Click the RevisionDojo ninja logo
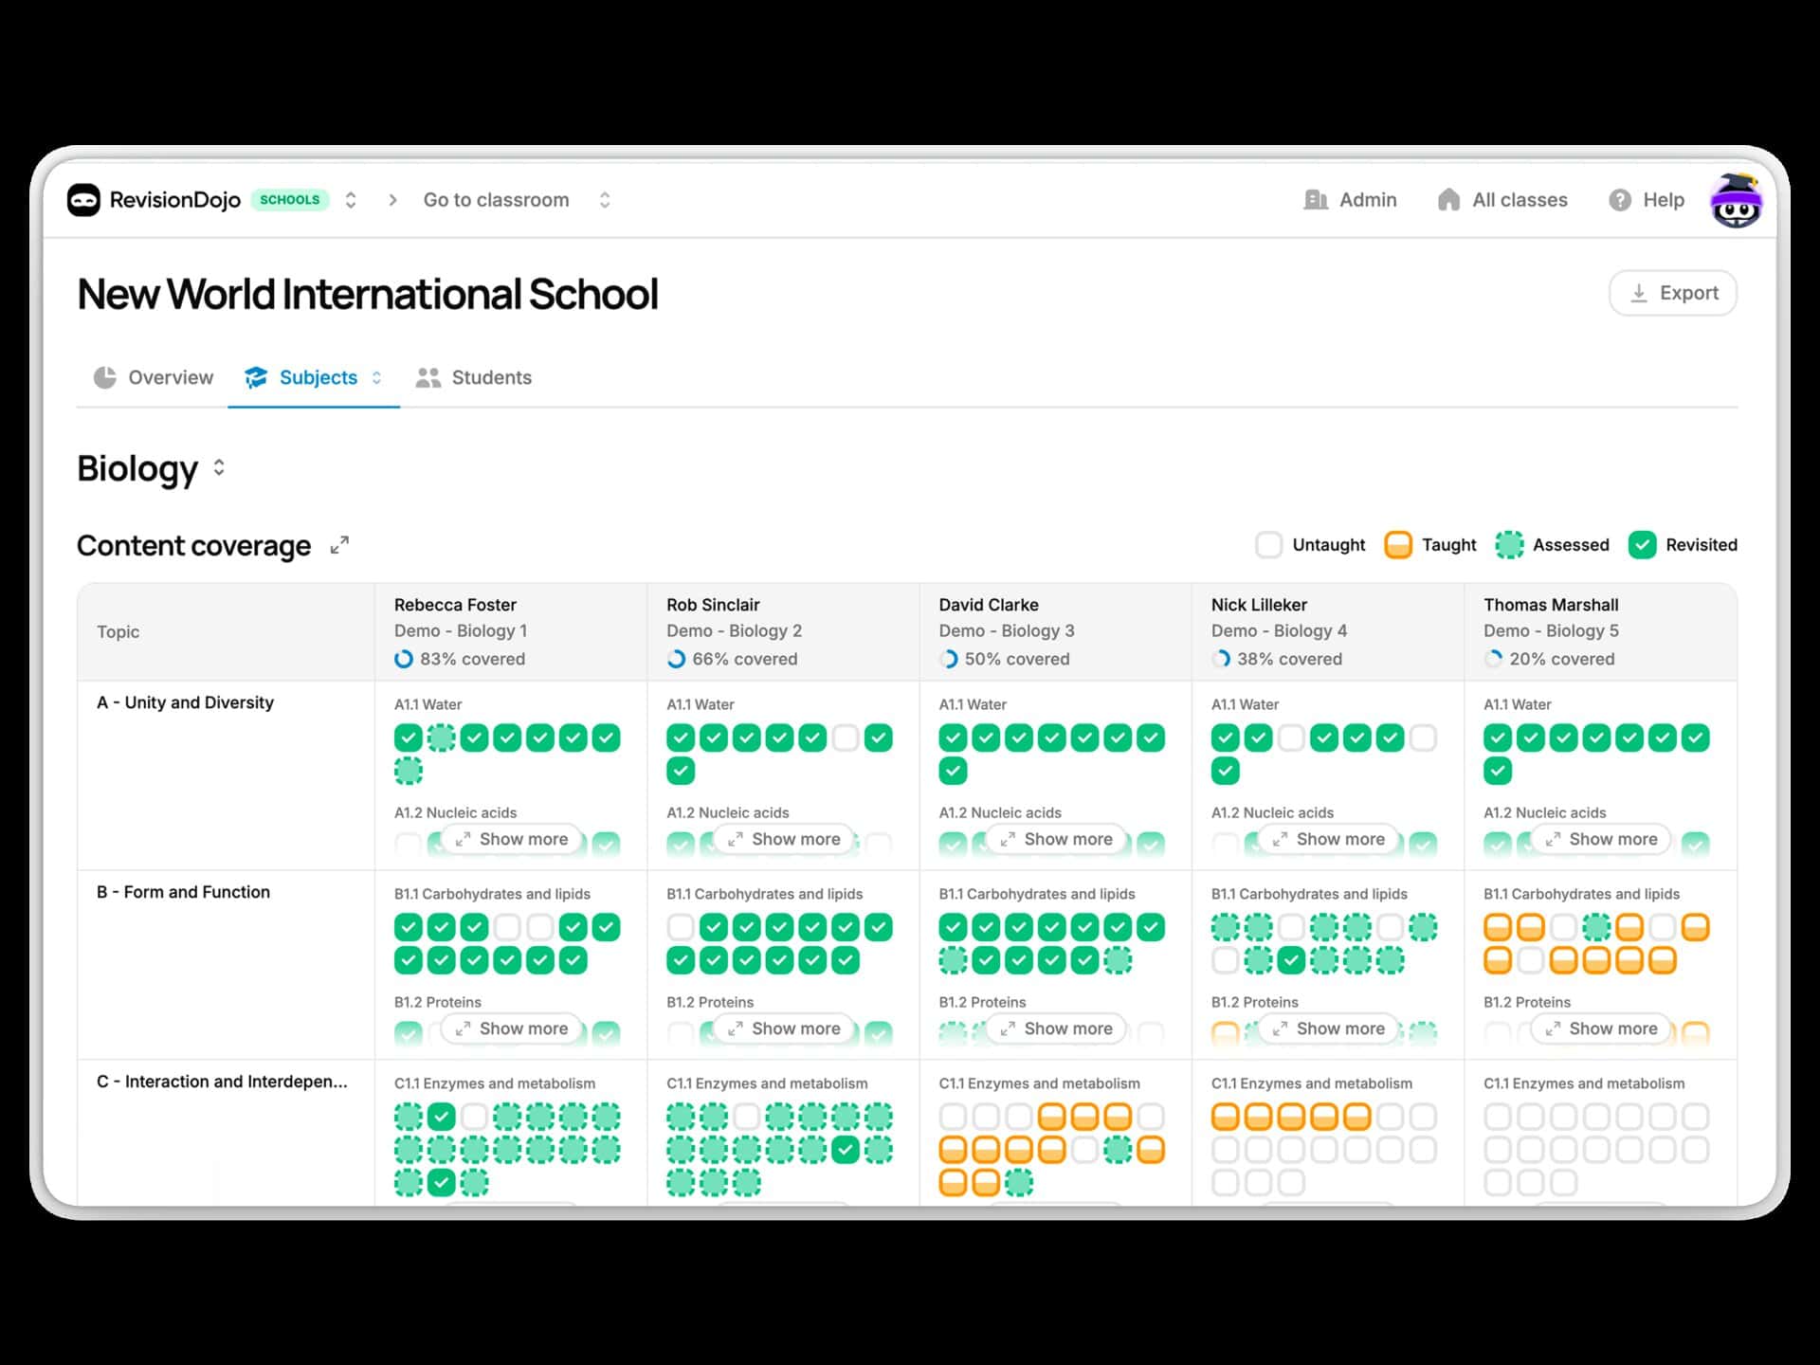 (85, 199)
